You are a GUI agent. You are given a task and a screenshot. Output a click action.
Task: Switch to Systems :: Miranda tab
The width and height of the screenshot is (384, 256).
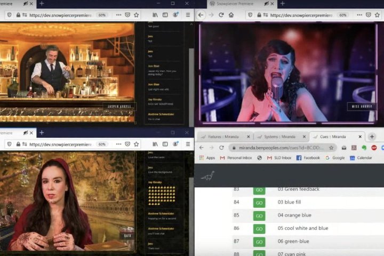coord(279,137)
